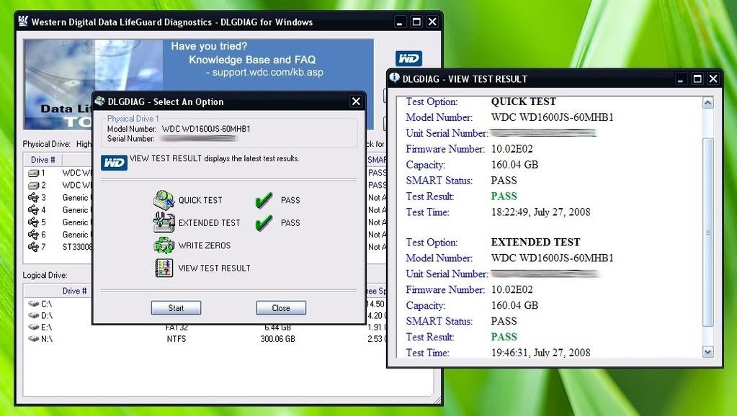This screenshot has width=737, height=416.
Task: Choose the USB icon of physical drive 5
Action: [x=33, y=222]
